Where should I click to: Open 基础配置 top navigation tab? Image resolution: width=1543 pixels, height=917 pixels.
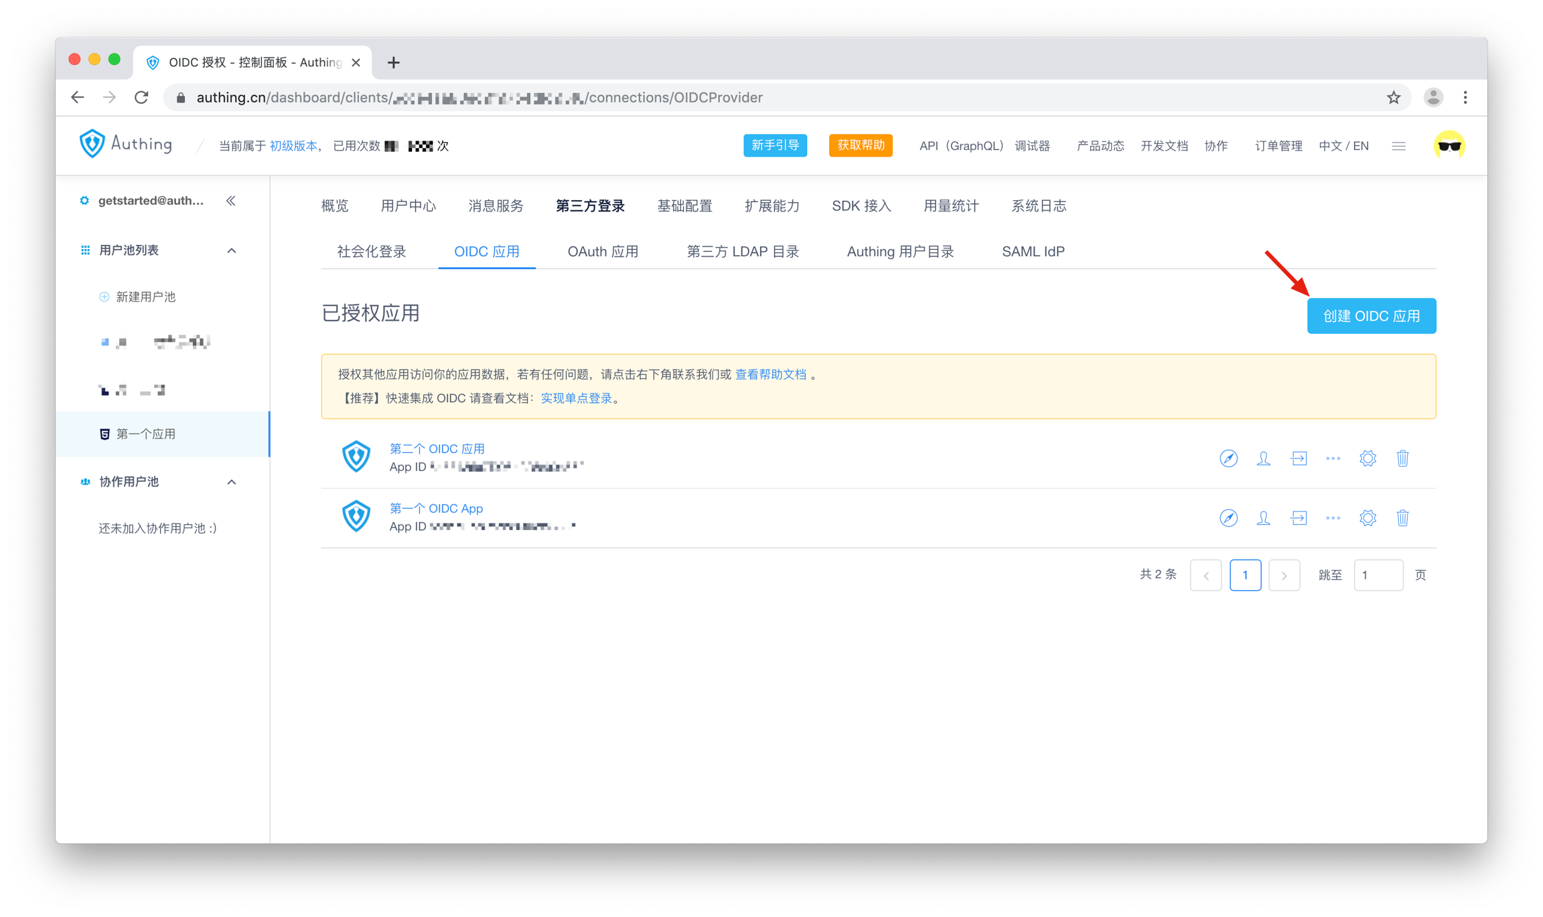tap(684, 206)
